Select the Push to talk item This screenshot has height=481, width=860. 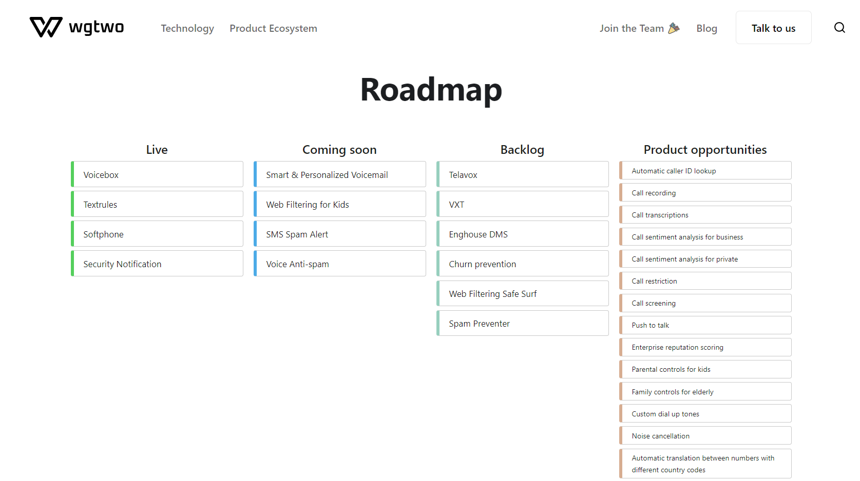[705, 325]
